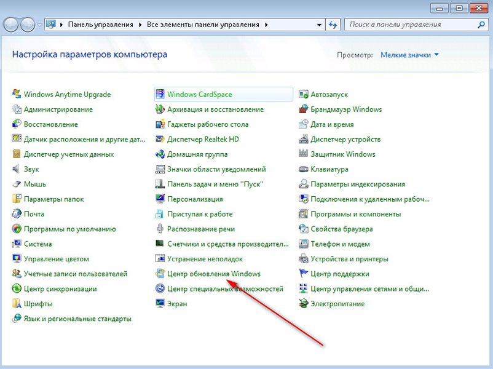Viewport: 493px width, 369px height.
Task: Click the Дата и время icon
Action: (x=304, y=124)
